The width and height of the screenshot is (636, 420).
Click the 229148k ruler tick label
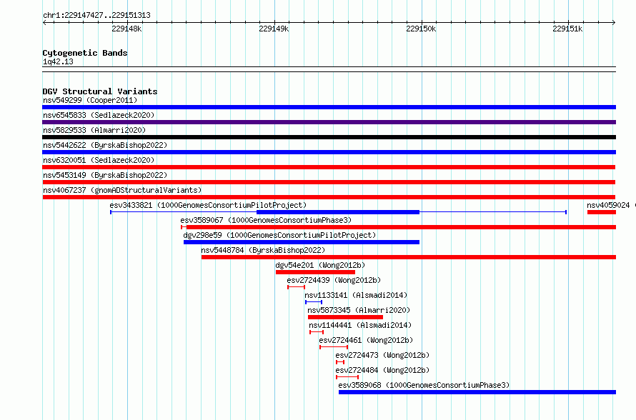point(126,29)
